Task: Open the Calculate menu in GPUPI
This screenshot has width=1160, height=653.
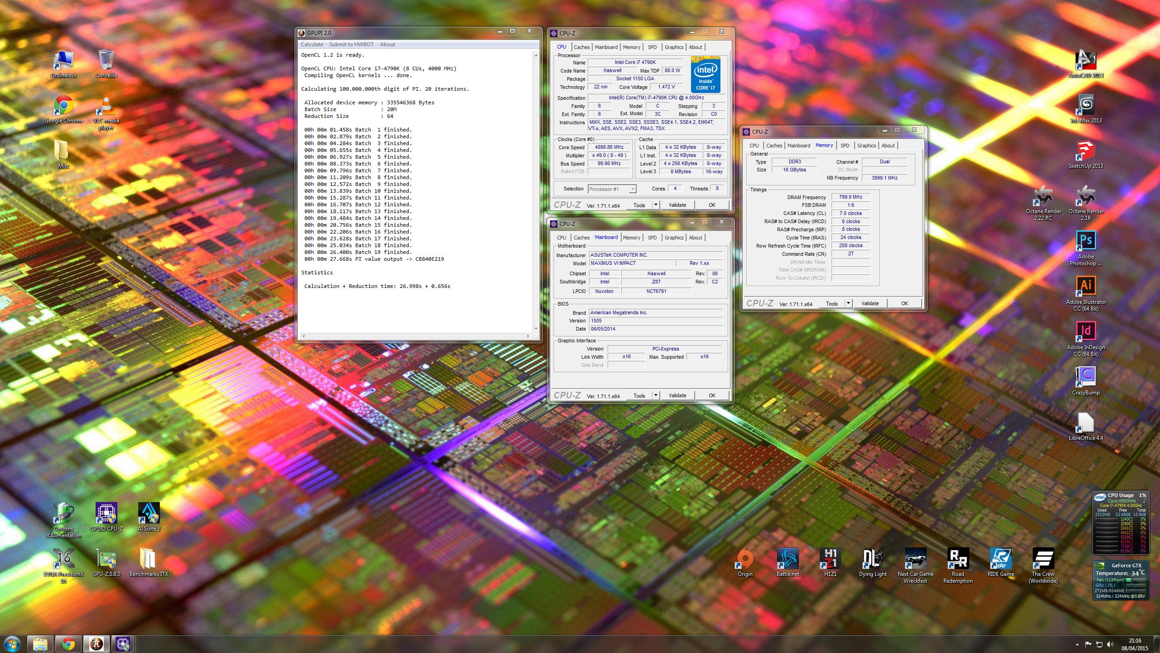Action: coord(312,44)
